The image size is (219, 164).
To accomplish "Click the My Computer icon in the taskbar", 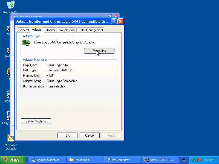I will point(109,160).
